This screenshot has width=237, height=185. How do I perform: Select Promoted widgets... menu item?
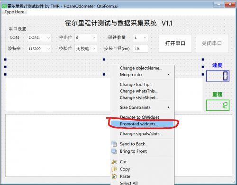(143, 124)
